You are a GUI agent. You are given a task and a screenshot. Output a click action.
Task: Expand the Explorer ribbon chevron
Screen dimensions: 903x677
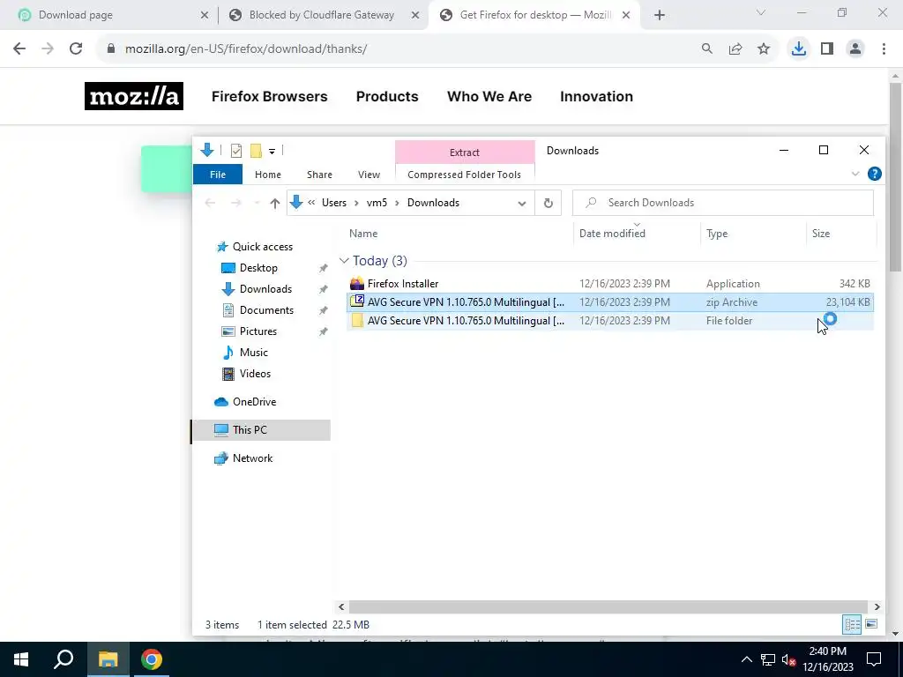[855, 174]
